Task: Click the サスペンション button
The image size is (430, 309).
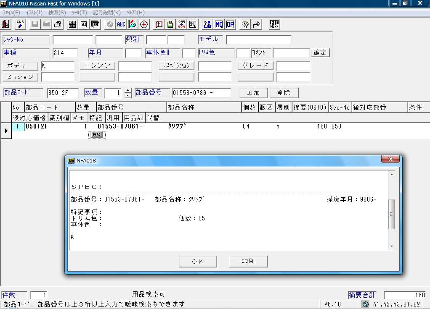Action: [176, 65]
